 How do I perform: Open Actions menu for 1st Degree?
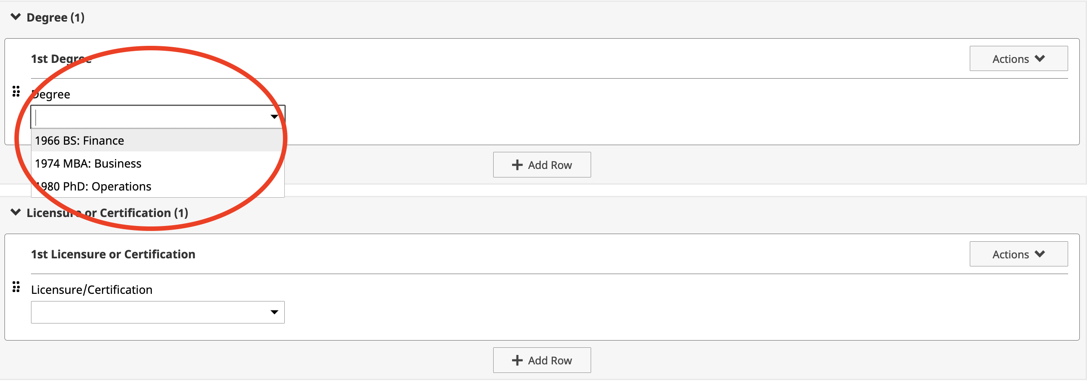point(1019,58)
